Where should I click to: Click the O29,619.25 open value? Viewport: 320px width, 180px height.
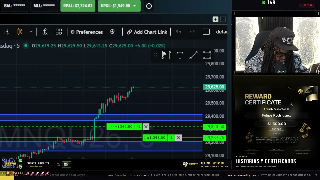click(x=44, y=46)
